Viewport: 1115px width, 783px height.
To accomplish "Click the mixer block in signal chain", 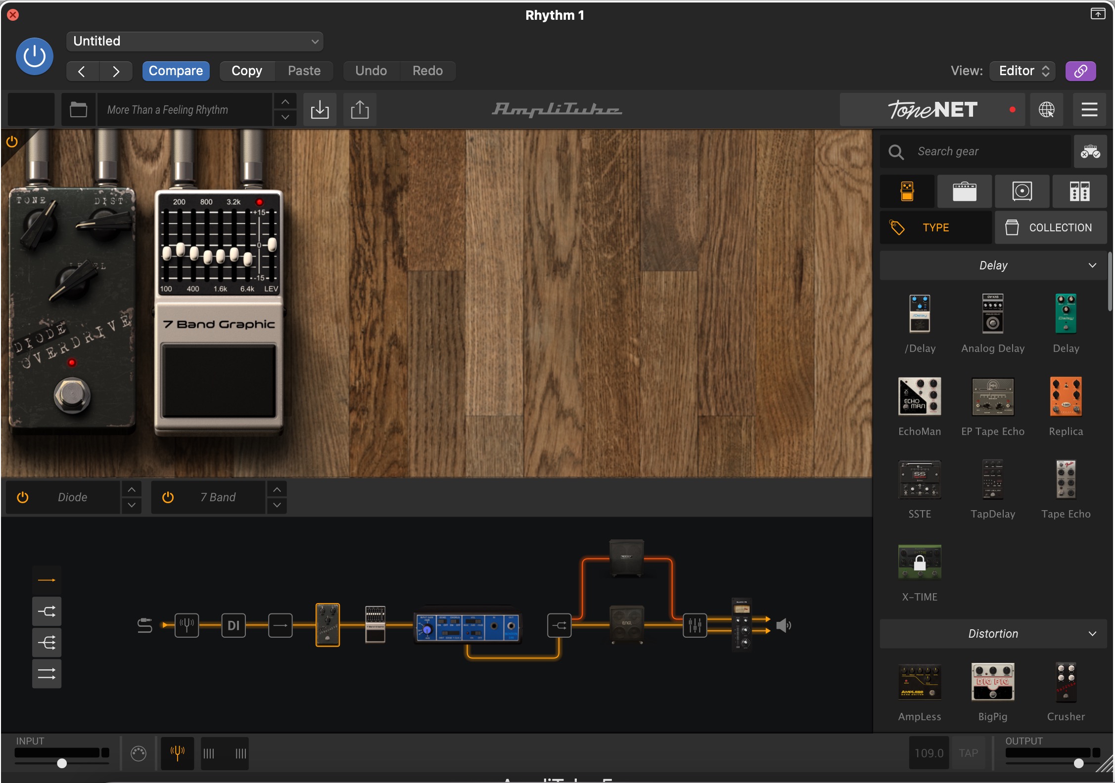I will coord(695,626).
